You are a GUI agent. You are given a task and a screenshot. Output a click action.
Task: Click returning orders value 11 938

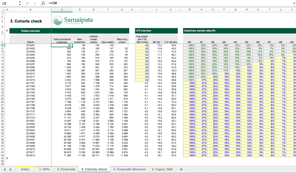click(122, 155)
